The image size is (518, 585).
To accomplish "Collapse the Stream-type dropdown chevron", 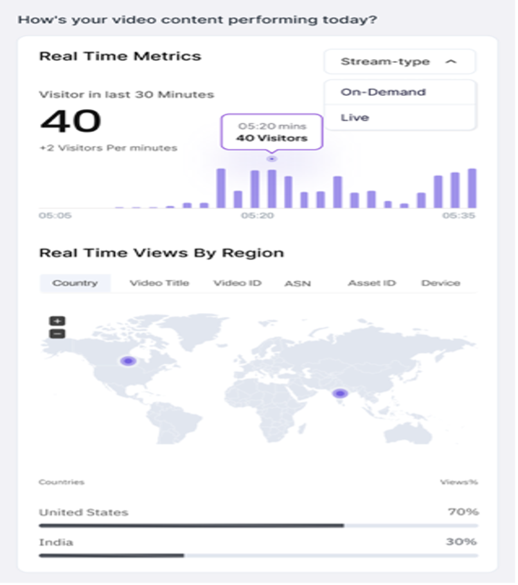I will pos(451,62).
